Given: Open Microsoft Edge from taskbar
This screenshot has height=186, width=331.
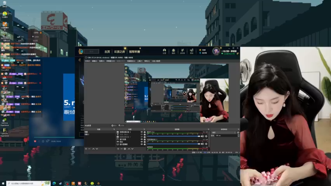Looking at the screenshot, I should click(54, 183).
